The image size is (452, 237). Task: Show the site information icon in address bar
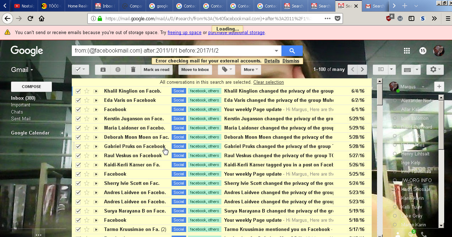(x=93, y=18)
